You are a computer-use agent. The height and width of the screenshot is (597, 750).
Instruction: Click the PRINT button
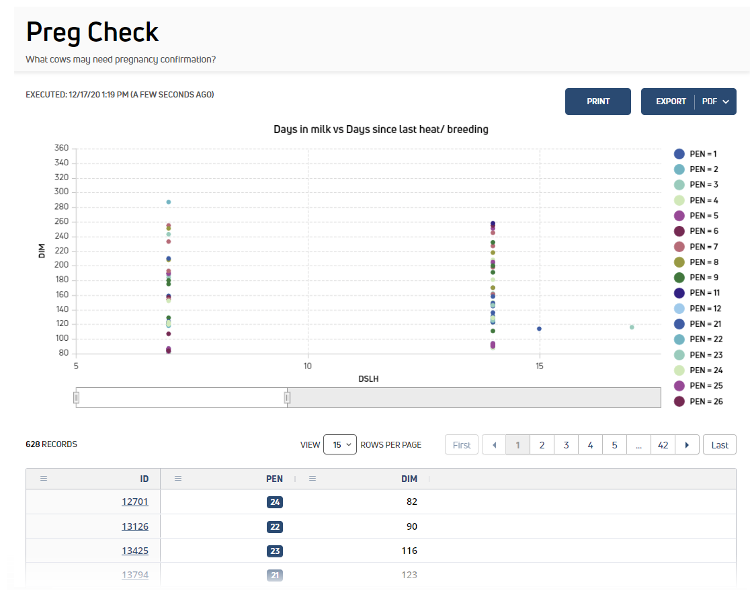point(598,102)
